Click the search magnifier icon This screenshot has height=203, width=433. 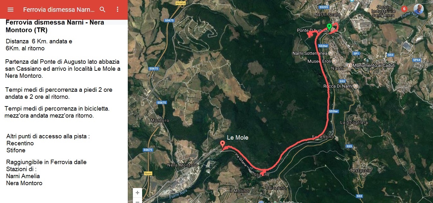(x=103, y=10)
